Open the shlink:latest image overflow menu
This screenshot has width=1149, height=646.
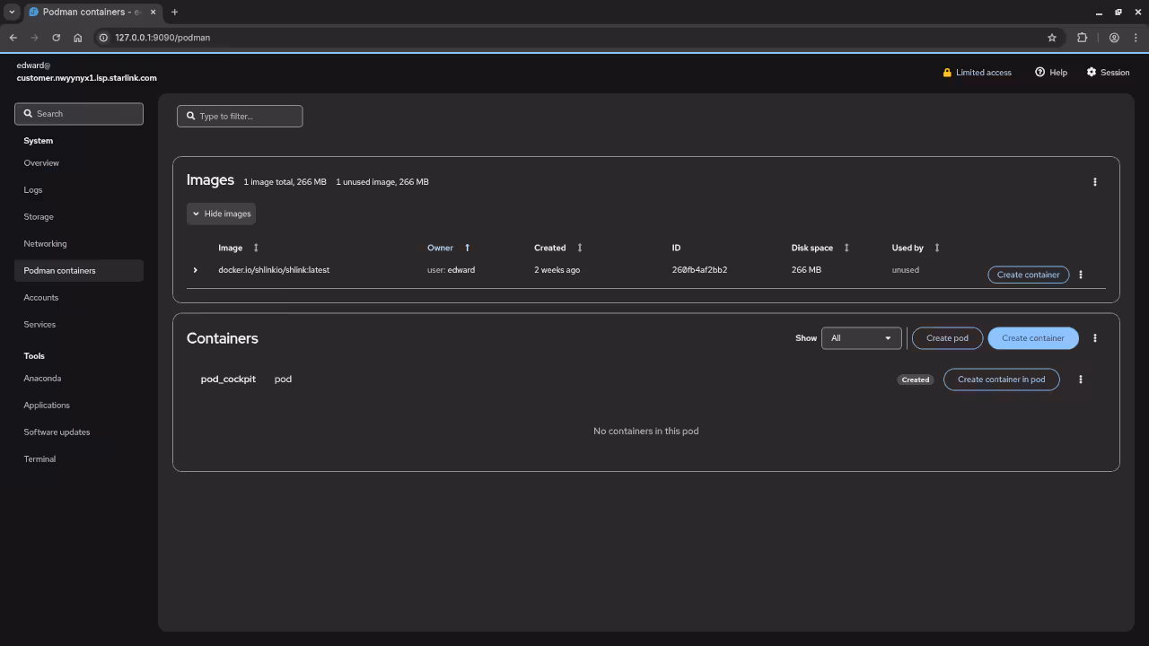[1080, 275]
